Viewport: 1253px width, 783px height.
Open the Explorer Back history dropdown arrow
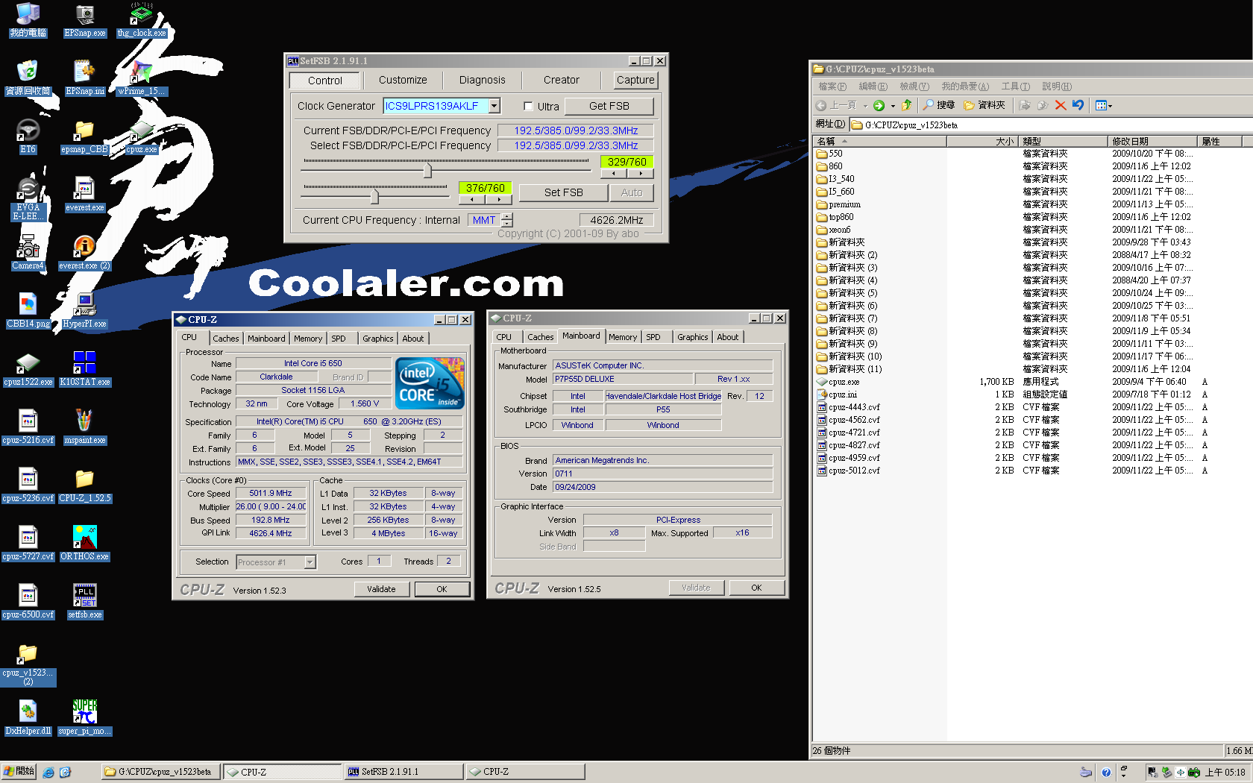pos(864,106)
